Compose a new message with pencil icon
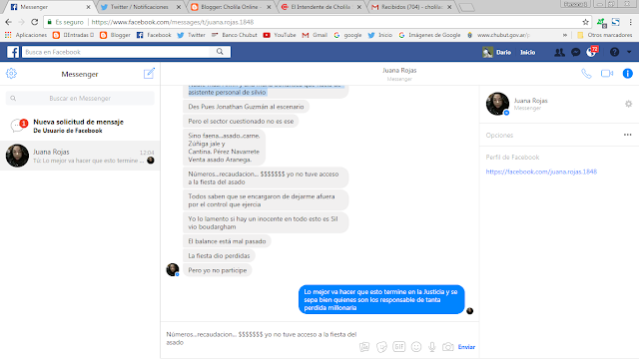This screenshot has width=639, height=359. pos(149,73)
